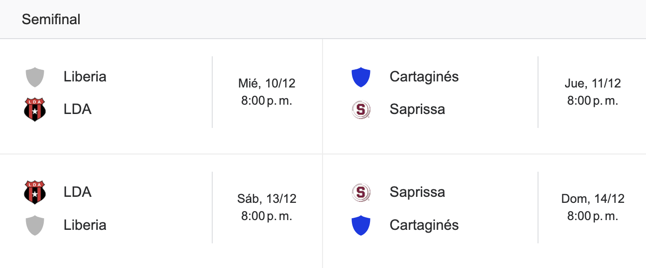Click Cartaginés' blue shield in the Jue 11/12 match

pyautogui.click(x=361, y=77)
